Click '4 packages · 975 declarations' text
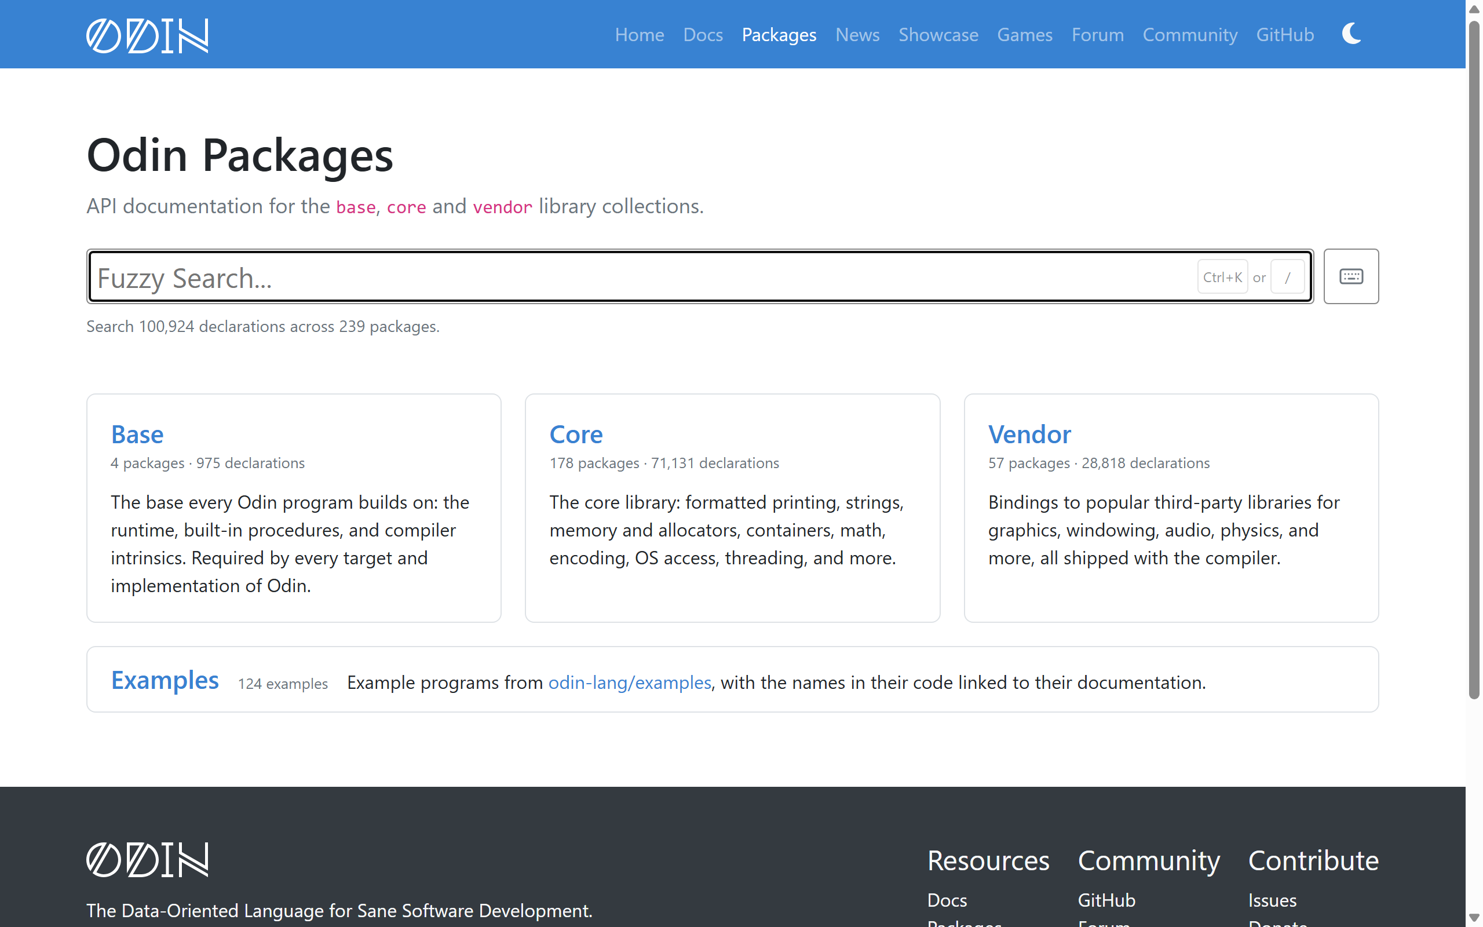 [208, 463]
